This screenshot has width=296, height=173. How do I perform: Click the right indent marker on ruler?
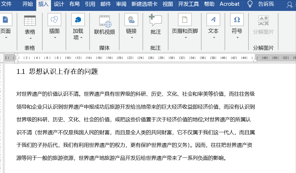(x=255, y=60)
